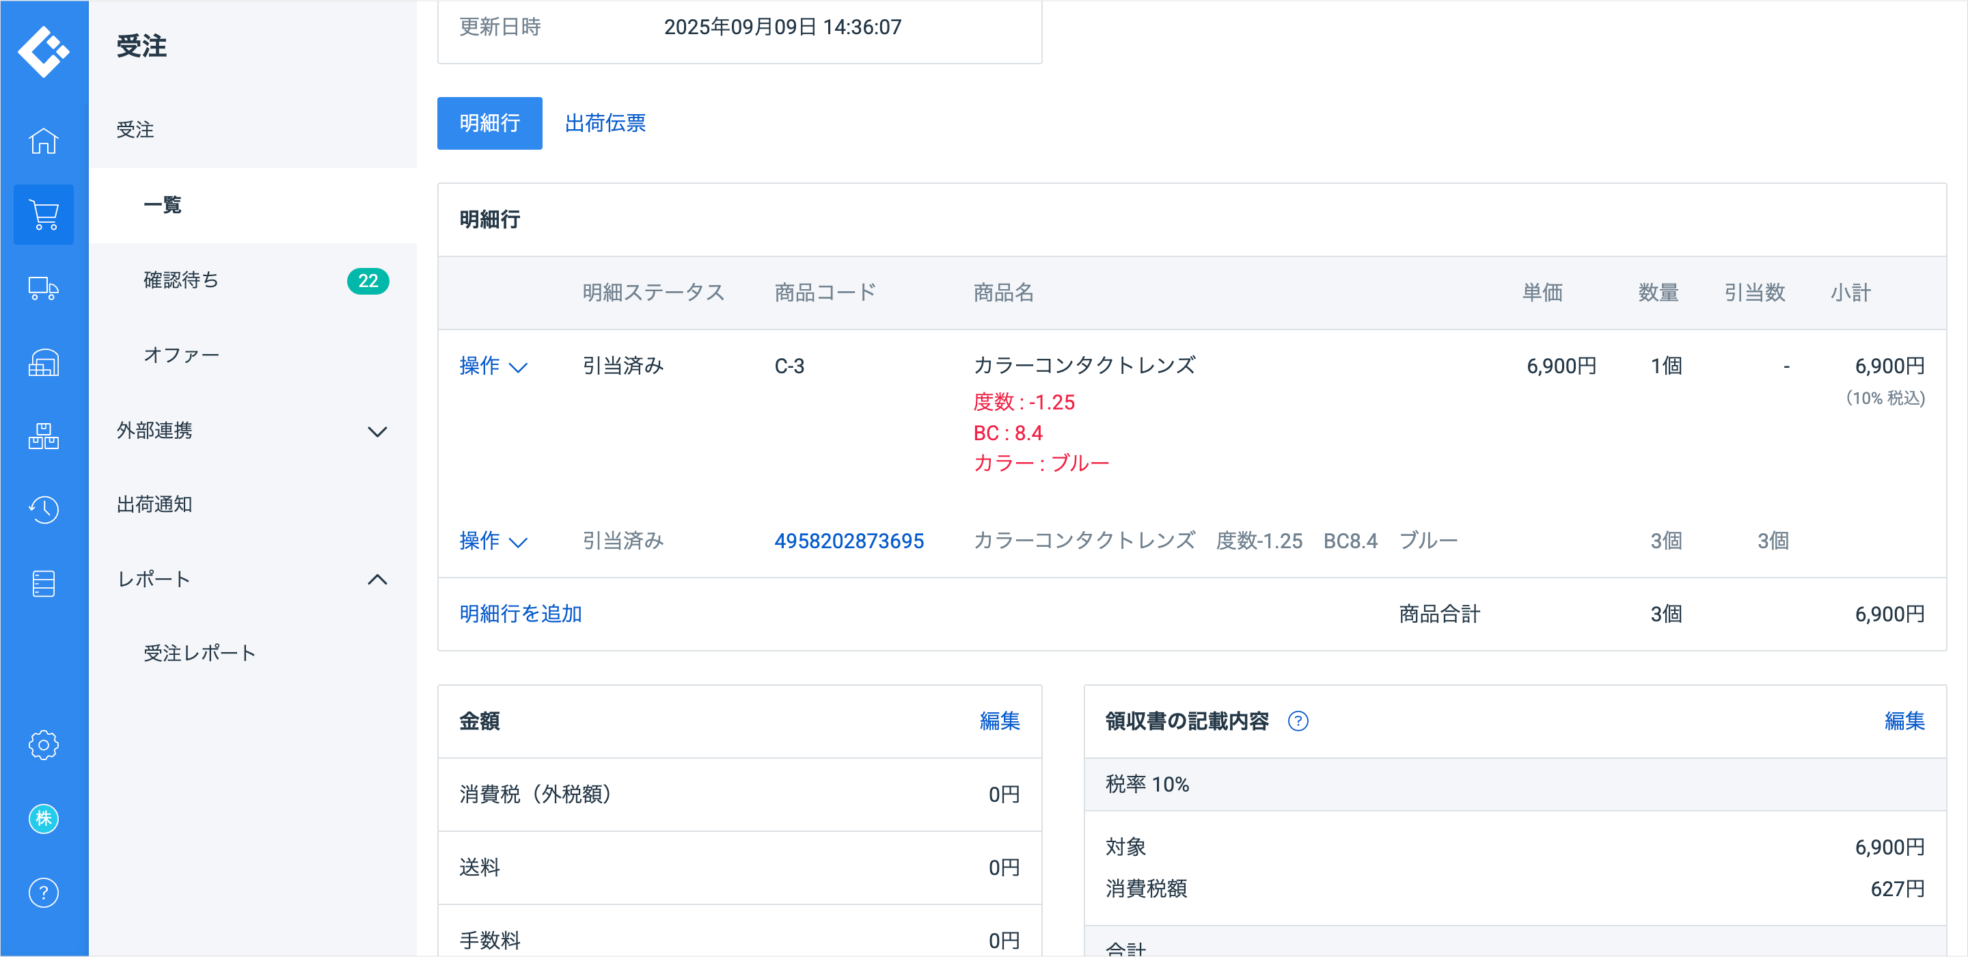The height and width of the screenshot is (957, 1968).
Task: Click the stacked boxes inventory icon
Action: (44, 436)
